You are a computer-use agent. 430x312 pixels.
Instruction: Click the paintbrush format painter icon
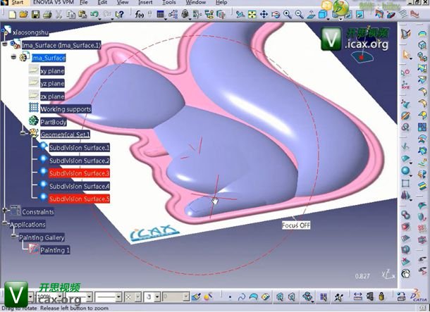196,297
